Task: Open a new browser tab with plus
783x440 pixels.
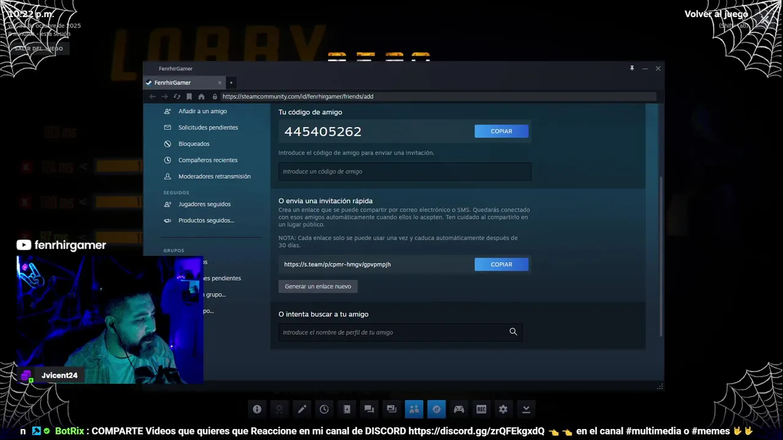Action: pos(231,82)
